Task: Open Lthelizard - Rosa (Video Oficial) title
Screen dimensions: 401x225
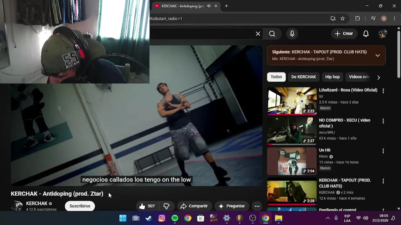Action: pyautogui.click(x=348, y=90)
